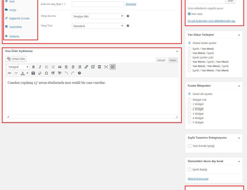Decrease paragraph indent
247x190 pixels.
coord(53,73)
